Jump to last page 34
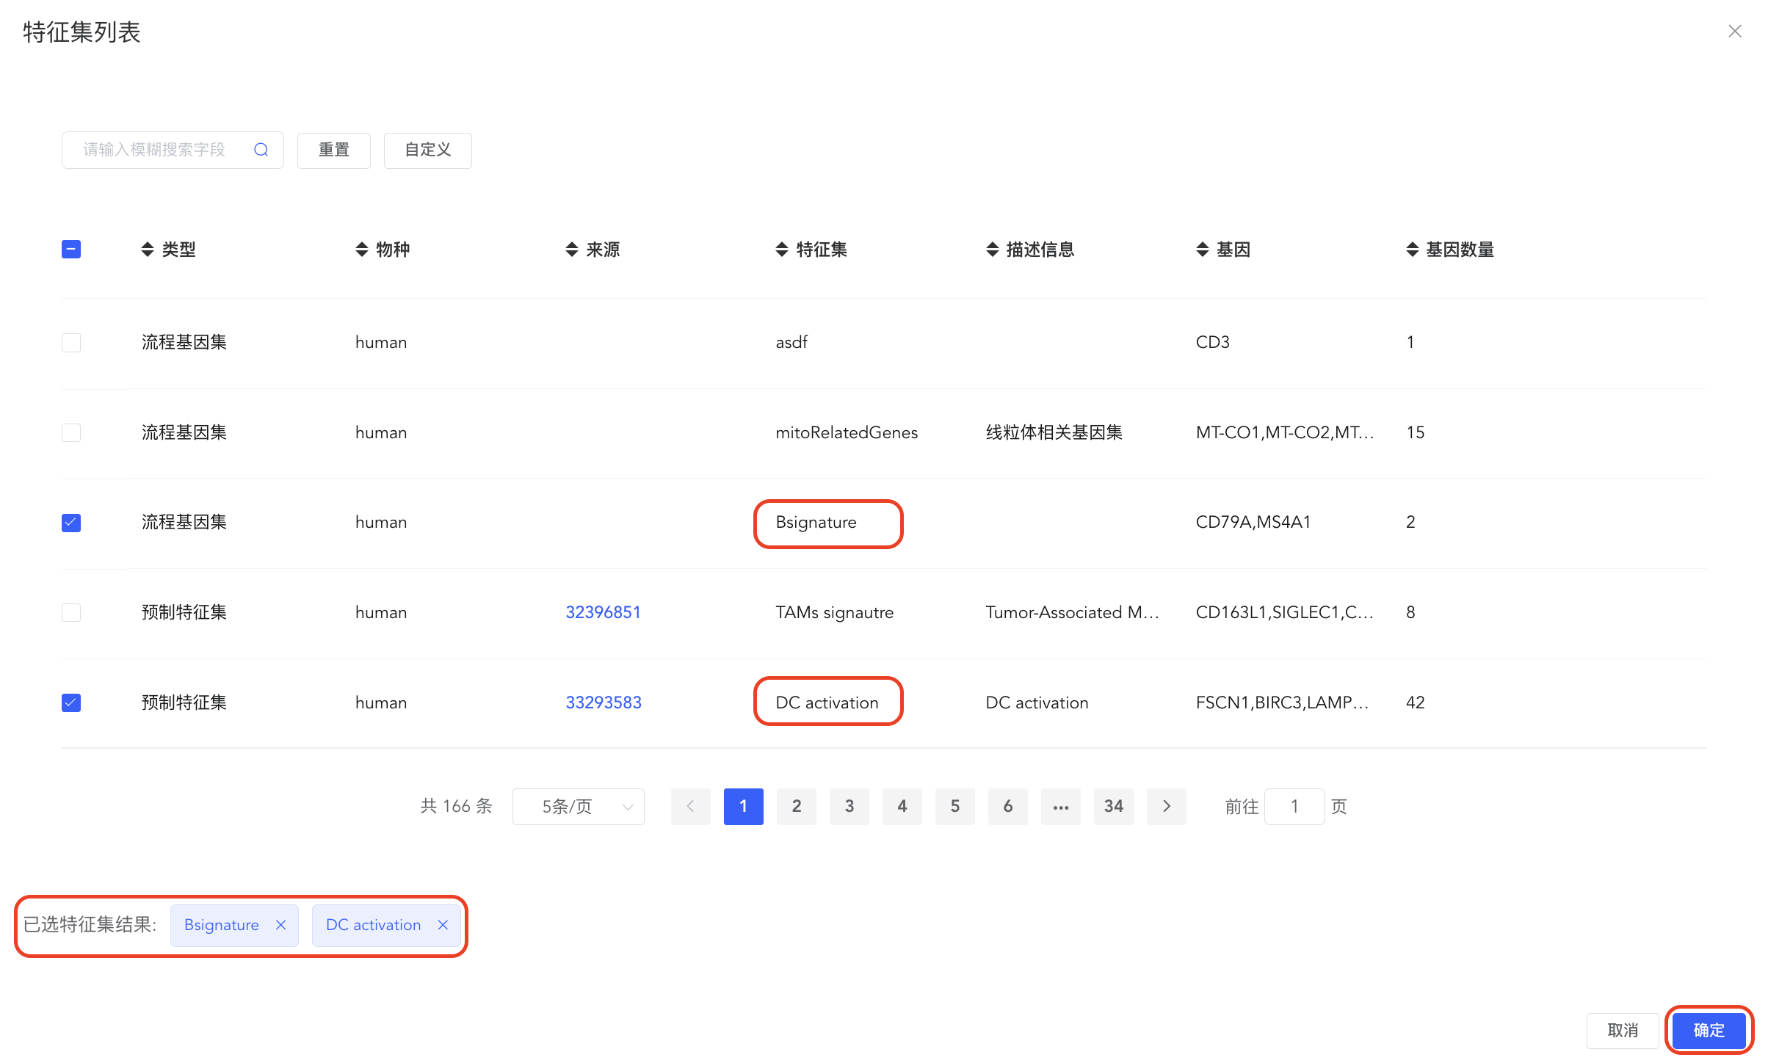 [1114, 807]
